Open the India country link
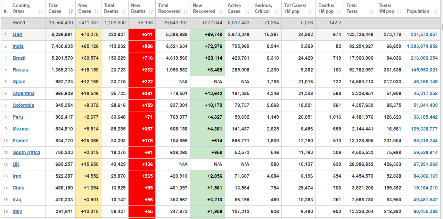 click(x=18, y=46)
